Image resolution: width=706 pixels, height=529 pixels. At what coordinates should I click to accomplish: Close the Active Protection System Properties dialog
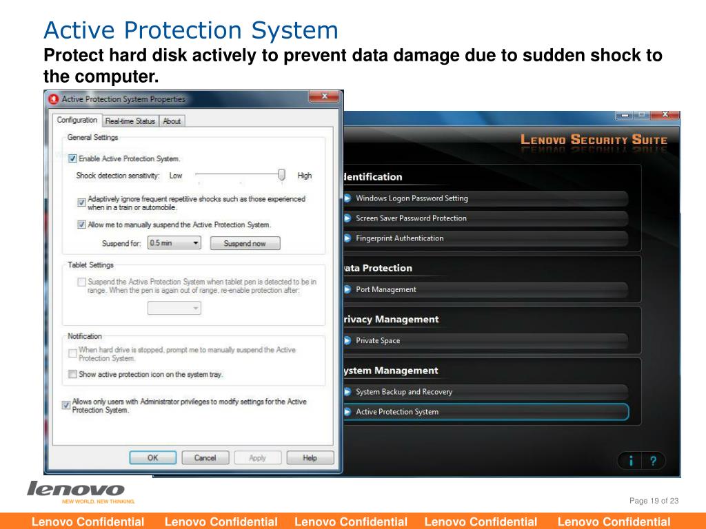click(x=324, y=96)
